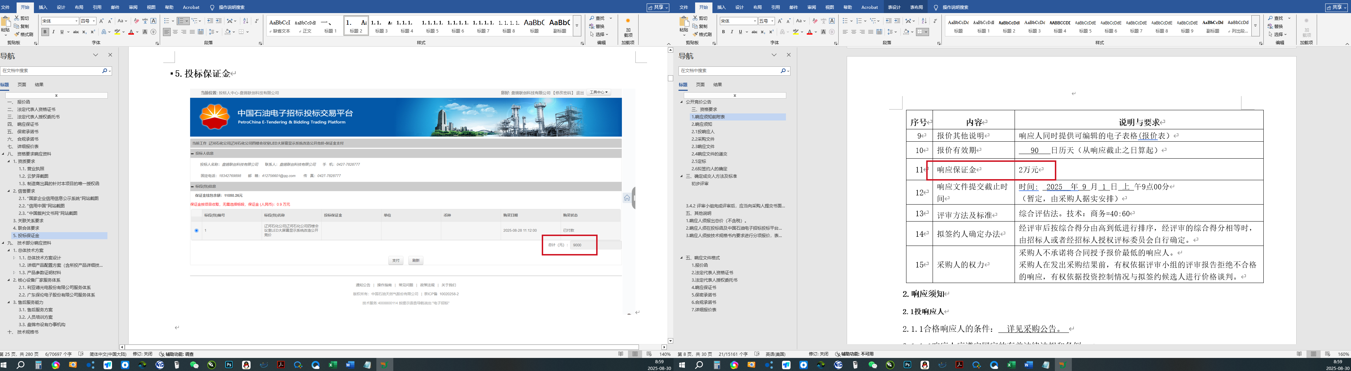Center text in the left window

(x=175, y=32)
